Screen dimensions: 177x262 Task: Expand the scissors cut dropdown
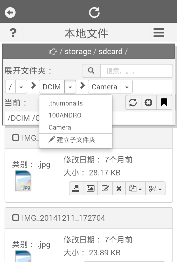coord(155,188)
